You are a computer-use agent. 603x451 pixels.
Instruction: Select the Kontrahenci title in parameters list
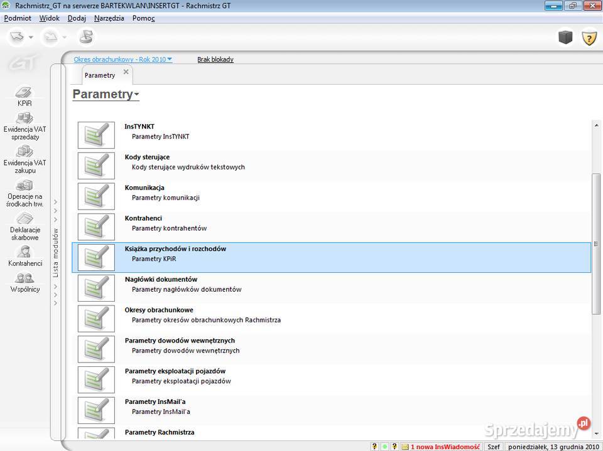[x=143, y=218]
